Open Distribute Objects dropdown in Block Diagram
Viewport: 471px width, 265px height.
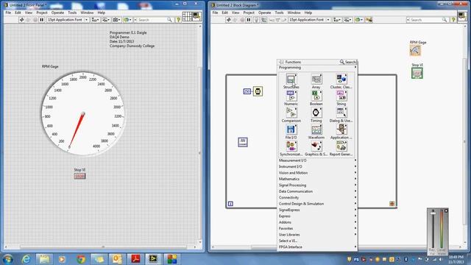pos(347,20)
